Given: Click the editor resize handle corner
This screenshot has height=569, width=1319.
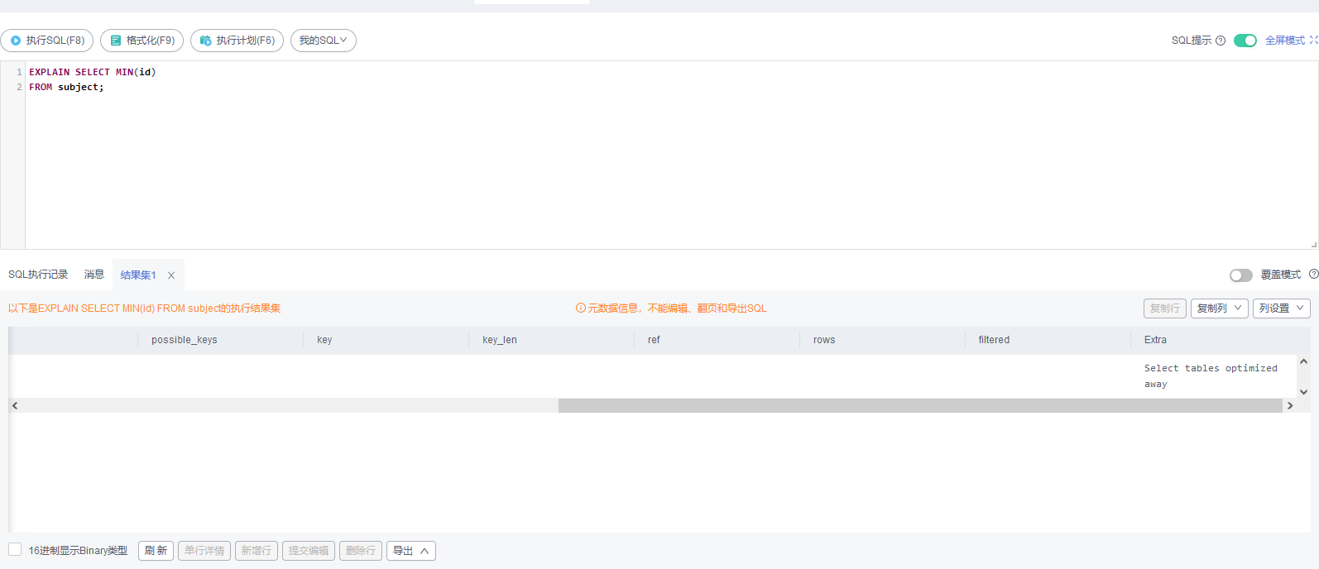Looking at the screenshot, I should (x=1313, y=244).
